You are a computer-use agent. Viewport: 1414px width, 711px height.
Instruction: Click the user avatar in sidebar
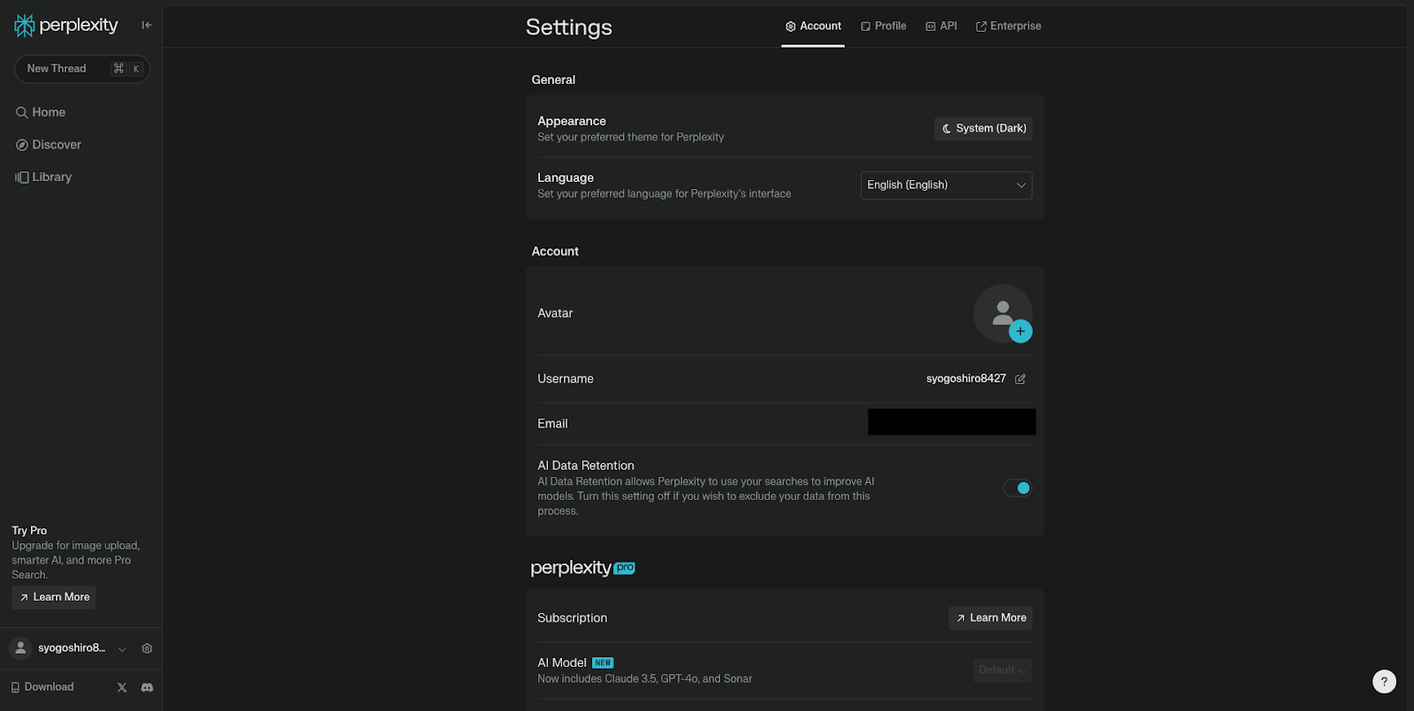[20, 648]
